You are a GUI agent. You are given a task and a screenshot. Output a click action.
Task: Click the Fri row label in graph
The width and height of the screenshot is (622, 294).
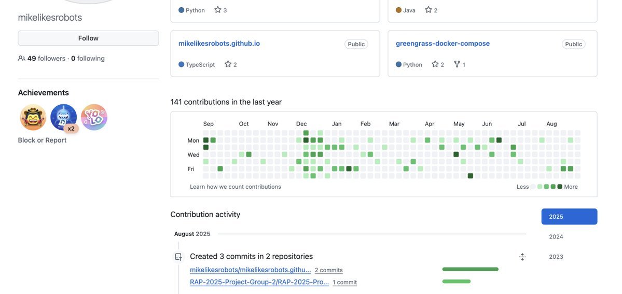[x=191, y=169]
